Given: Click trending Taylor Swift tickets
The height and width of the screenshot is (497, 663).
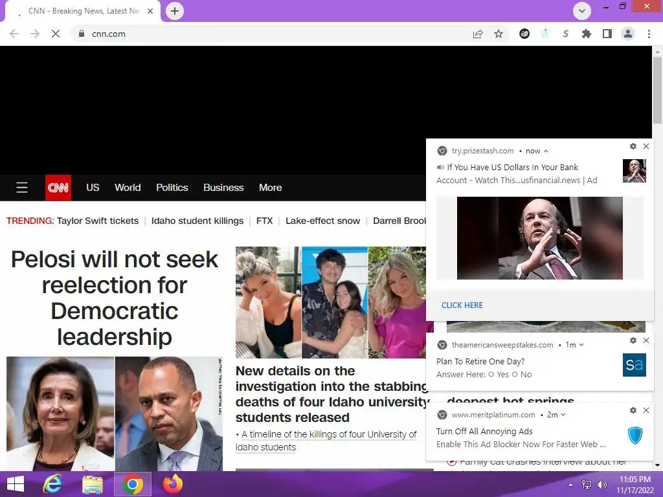Looking at the screenshot, I should [98, 221].
